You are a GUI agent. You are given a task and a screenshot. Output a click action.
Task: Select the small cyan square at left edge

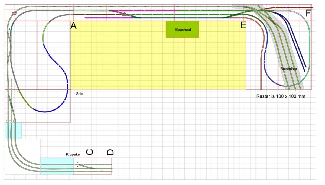pyautogui.click(x=13, y=131)
